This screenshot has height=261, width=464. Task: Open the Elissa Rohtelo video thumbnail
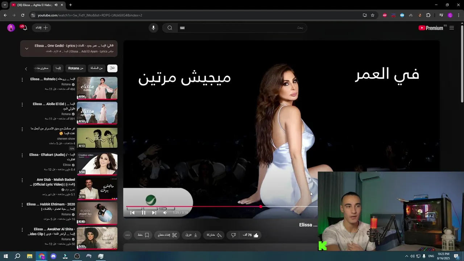pyautogui.click(x=97, y=88)
